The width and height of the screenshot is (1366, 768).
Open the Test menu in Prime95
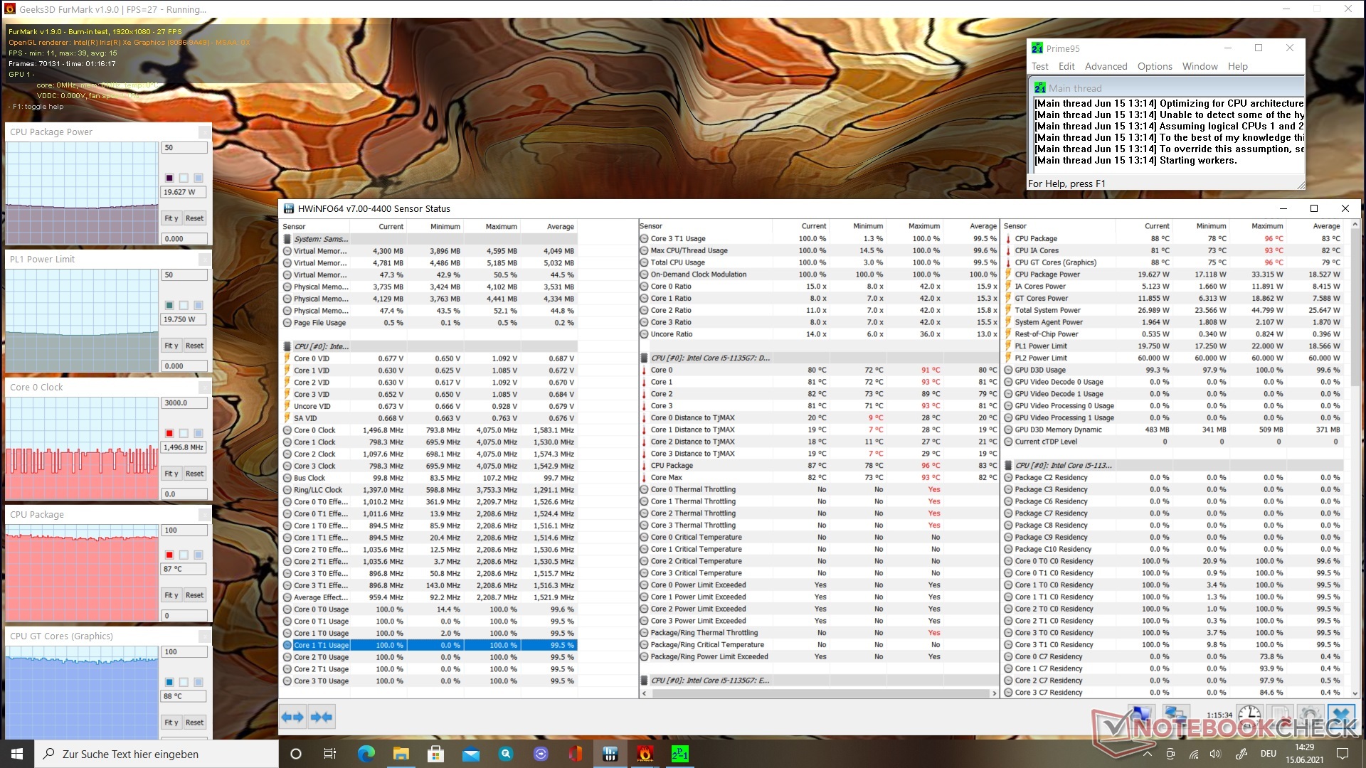(x=1039, y=66)
